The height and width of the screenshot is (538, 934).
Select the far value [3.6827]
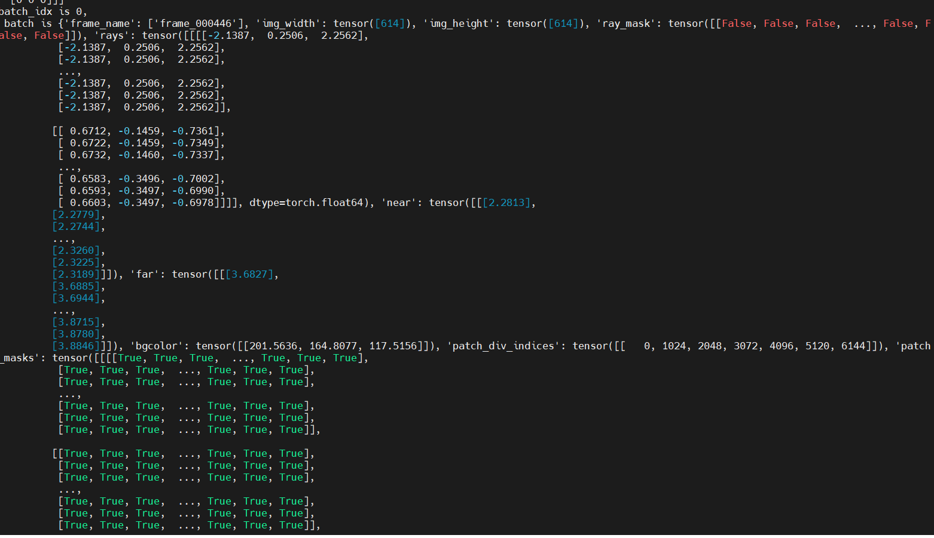coord(249,274)
